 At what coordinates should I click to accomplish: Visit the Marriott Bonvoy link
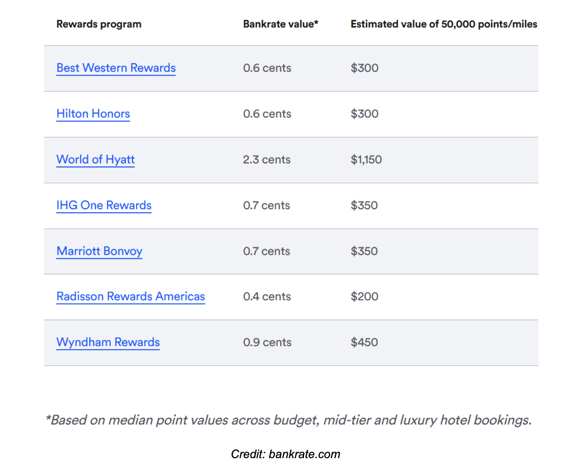[99, 251]
